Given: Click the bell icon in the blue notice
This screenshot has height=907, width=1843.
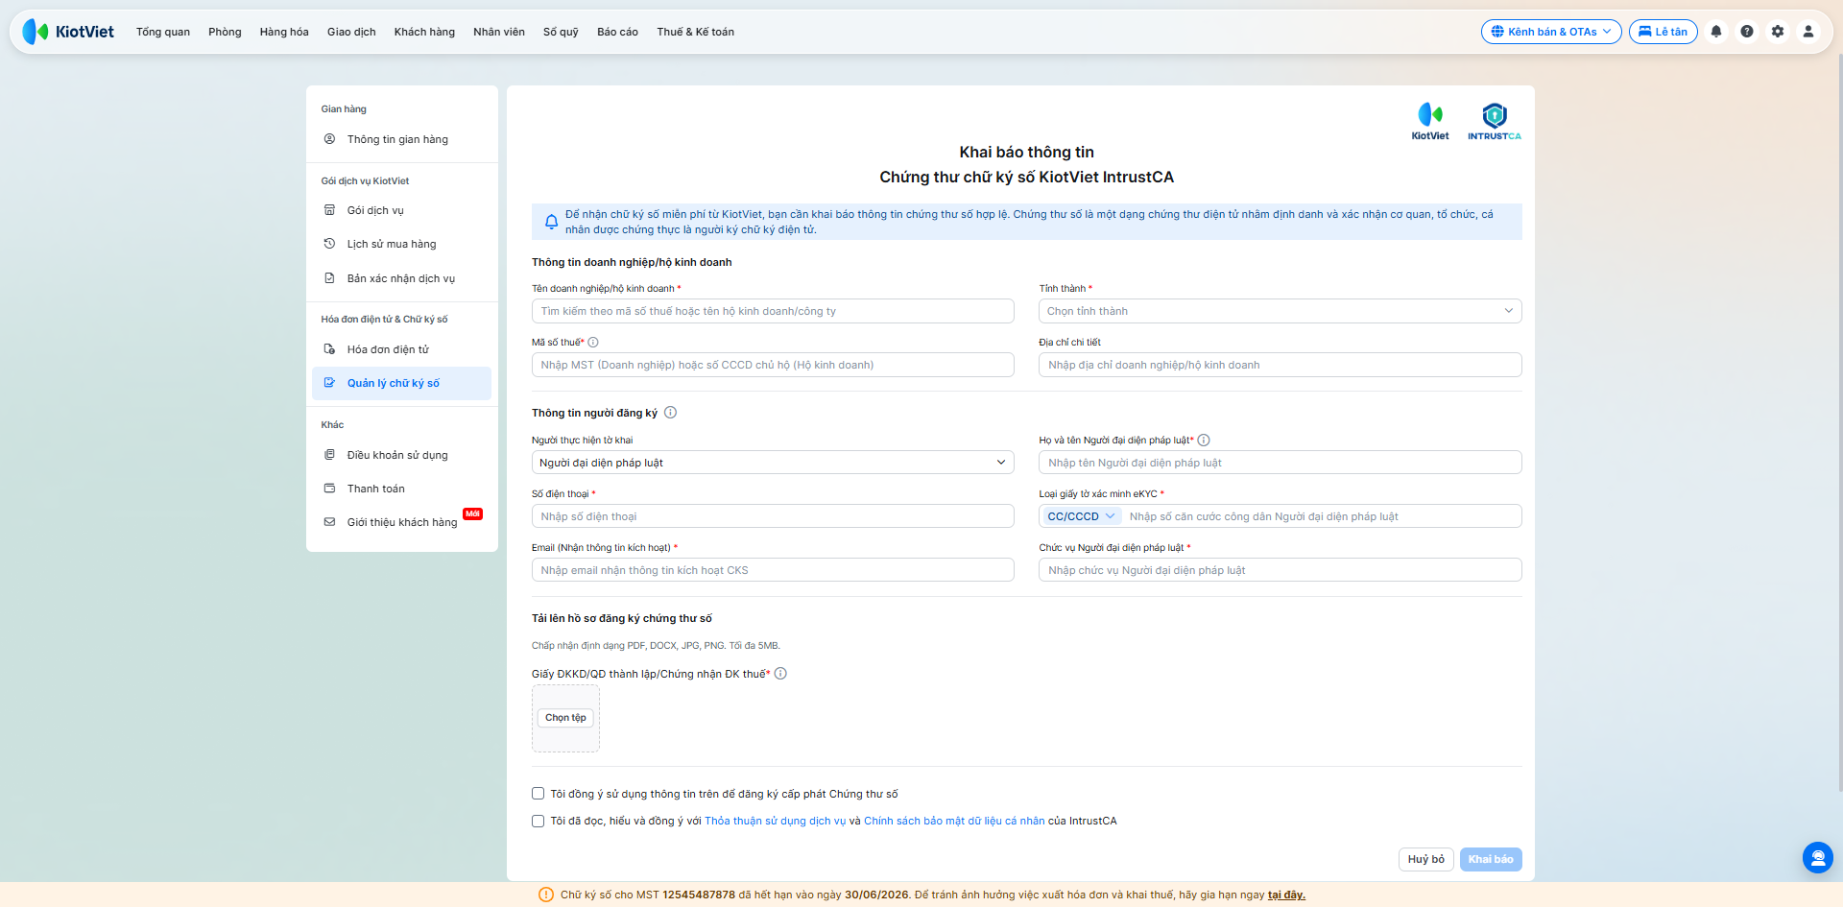Looking at the screenshot, I should pos(552,222).
